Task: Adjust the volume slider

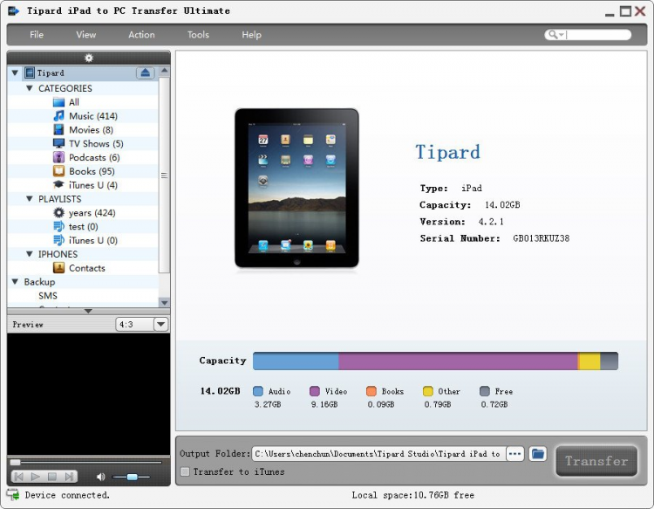Action: (x=132, y=477)
